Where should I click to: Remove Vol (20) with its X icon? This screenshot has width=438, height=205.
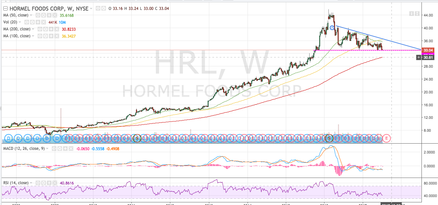(x=43, y=22)
